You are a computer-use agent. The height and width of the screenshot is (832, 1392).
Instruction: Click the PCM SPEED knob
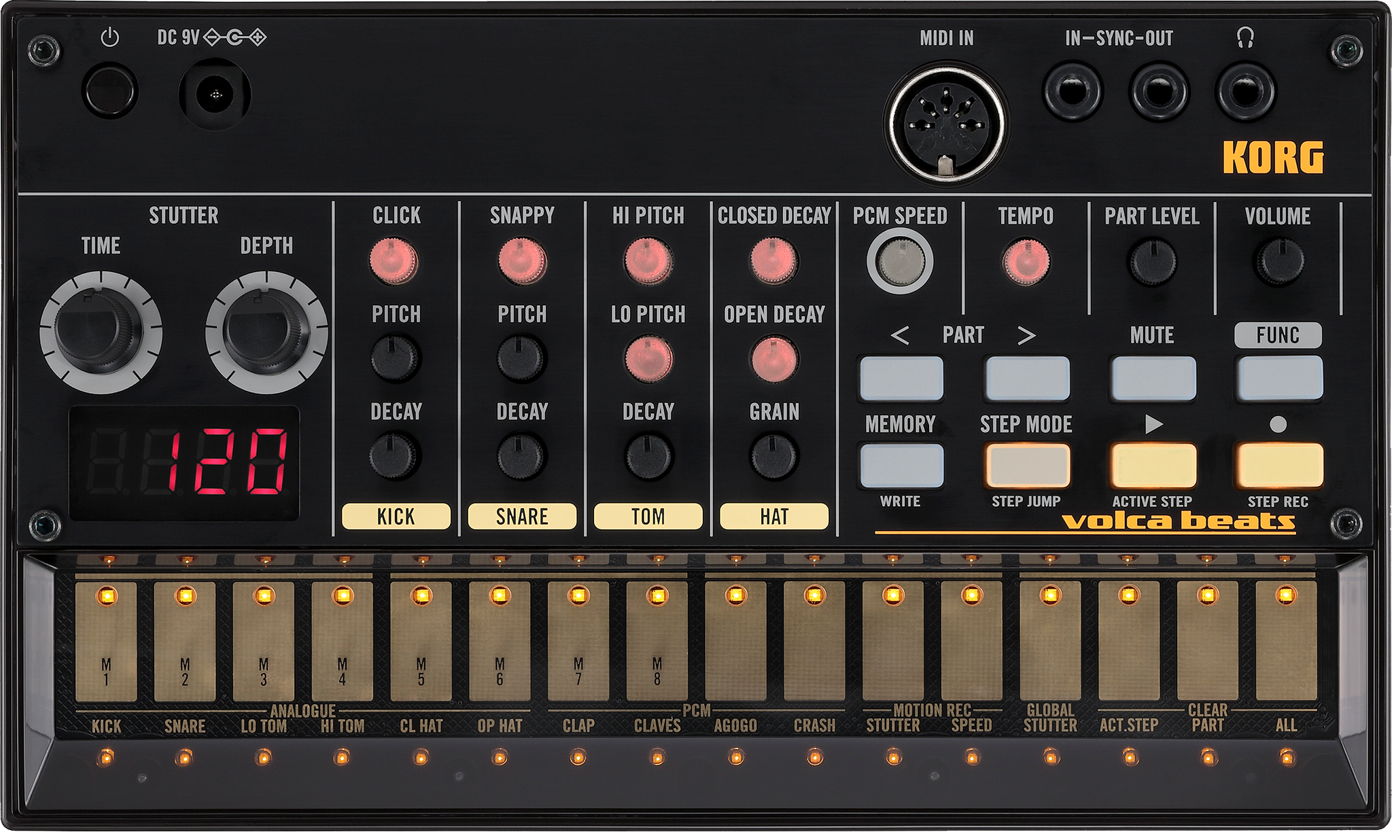900,262
